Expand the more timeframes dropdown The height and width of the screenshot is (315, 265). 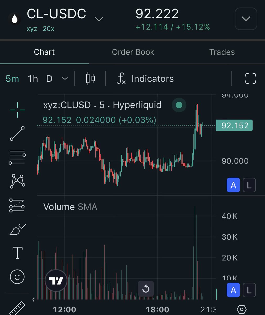coord(65,78)
